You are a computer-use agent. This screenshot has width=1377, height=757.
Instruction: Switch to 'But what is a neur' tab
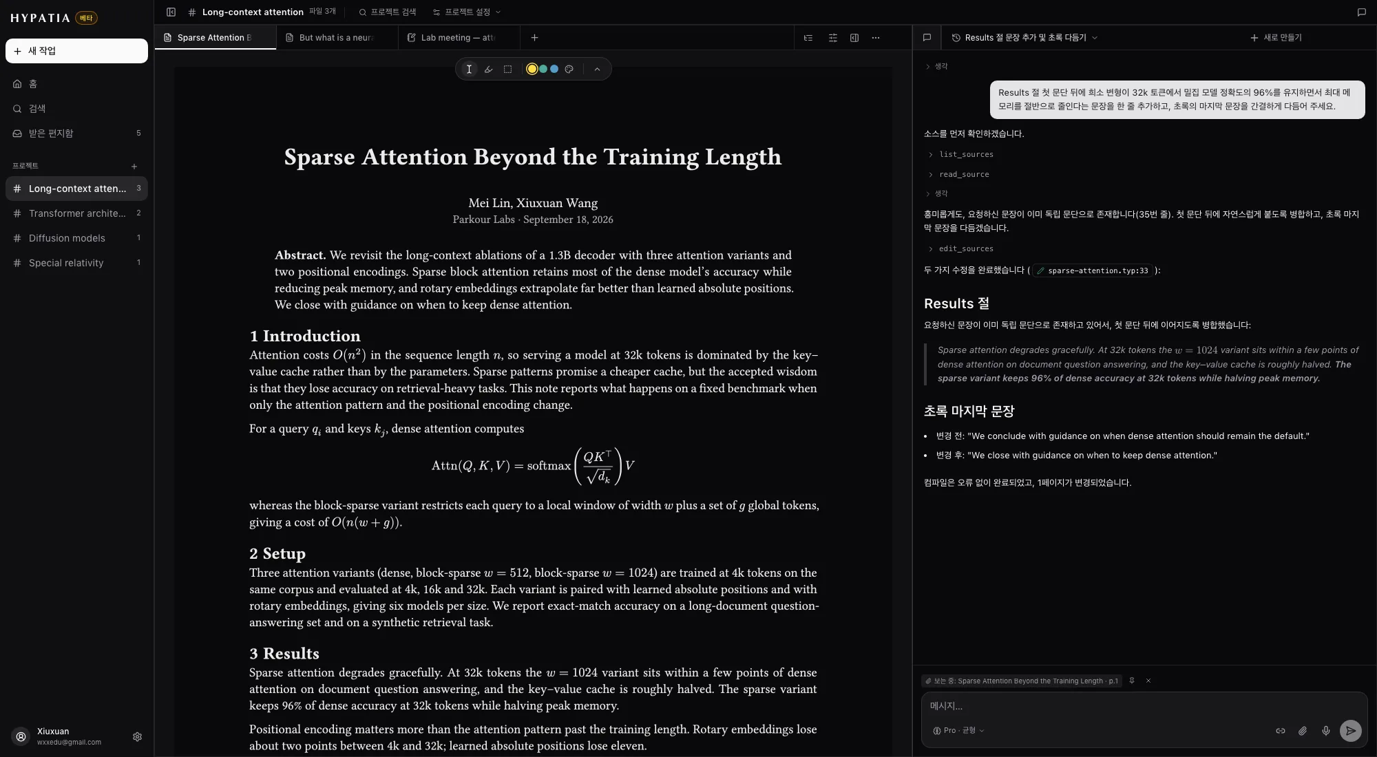point(337,38)
